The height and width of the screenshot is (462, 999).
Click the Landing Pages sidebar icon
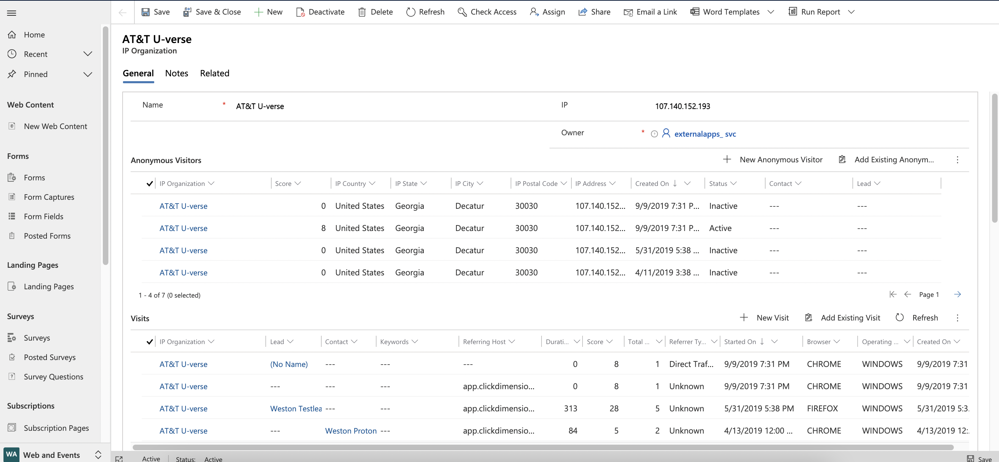[12, 286]
